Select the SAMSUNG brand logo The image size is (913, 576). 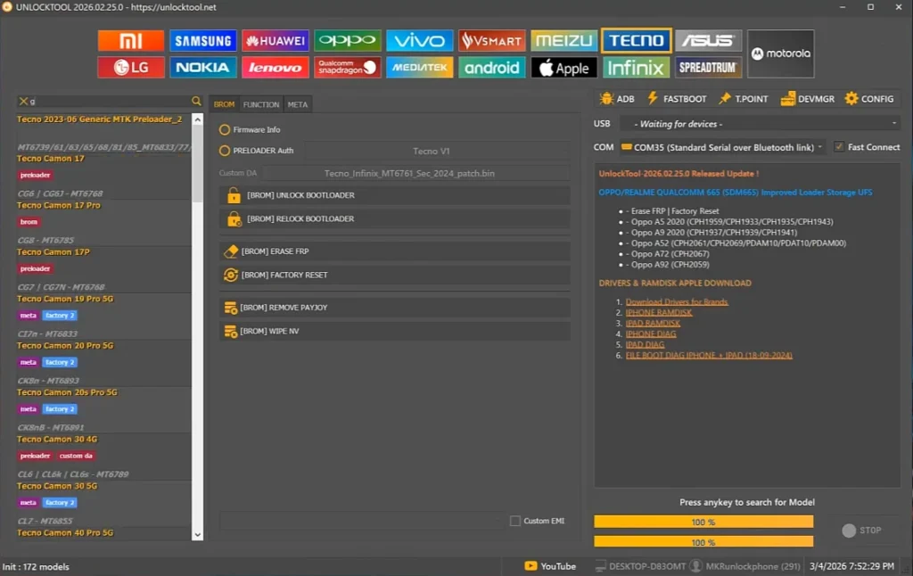[x=202, y=40]
